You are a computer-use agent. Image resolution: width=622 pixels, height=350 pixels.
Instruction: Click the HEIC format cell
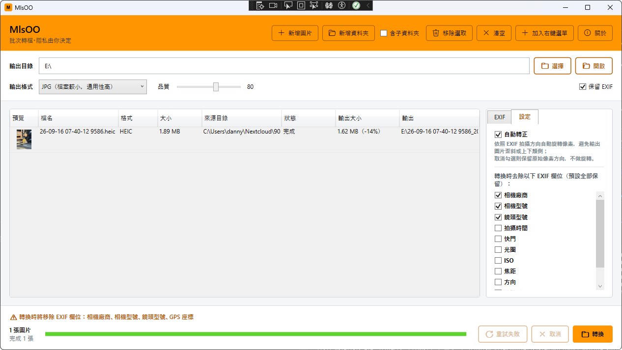(126, 132)
